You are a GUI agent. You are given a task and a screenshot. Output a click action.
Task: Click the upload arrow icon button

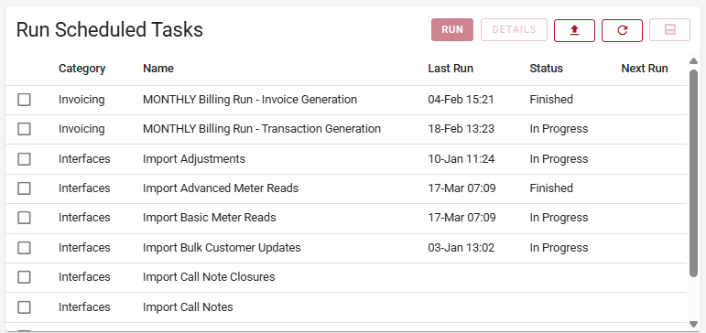pyautogui.click(x=574, y=30)
